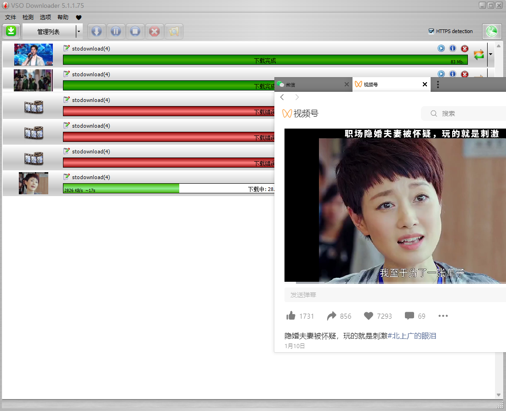
Task: Pause downloads with the pause toolbar icon
Action: (116, 31)
